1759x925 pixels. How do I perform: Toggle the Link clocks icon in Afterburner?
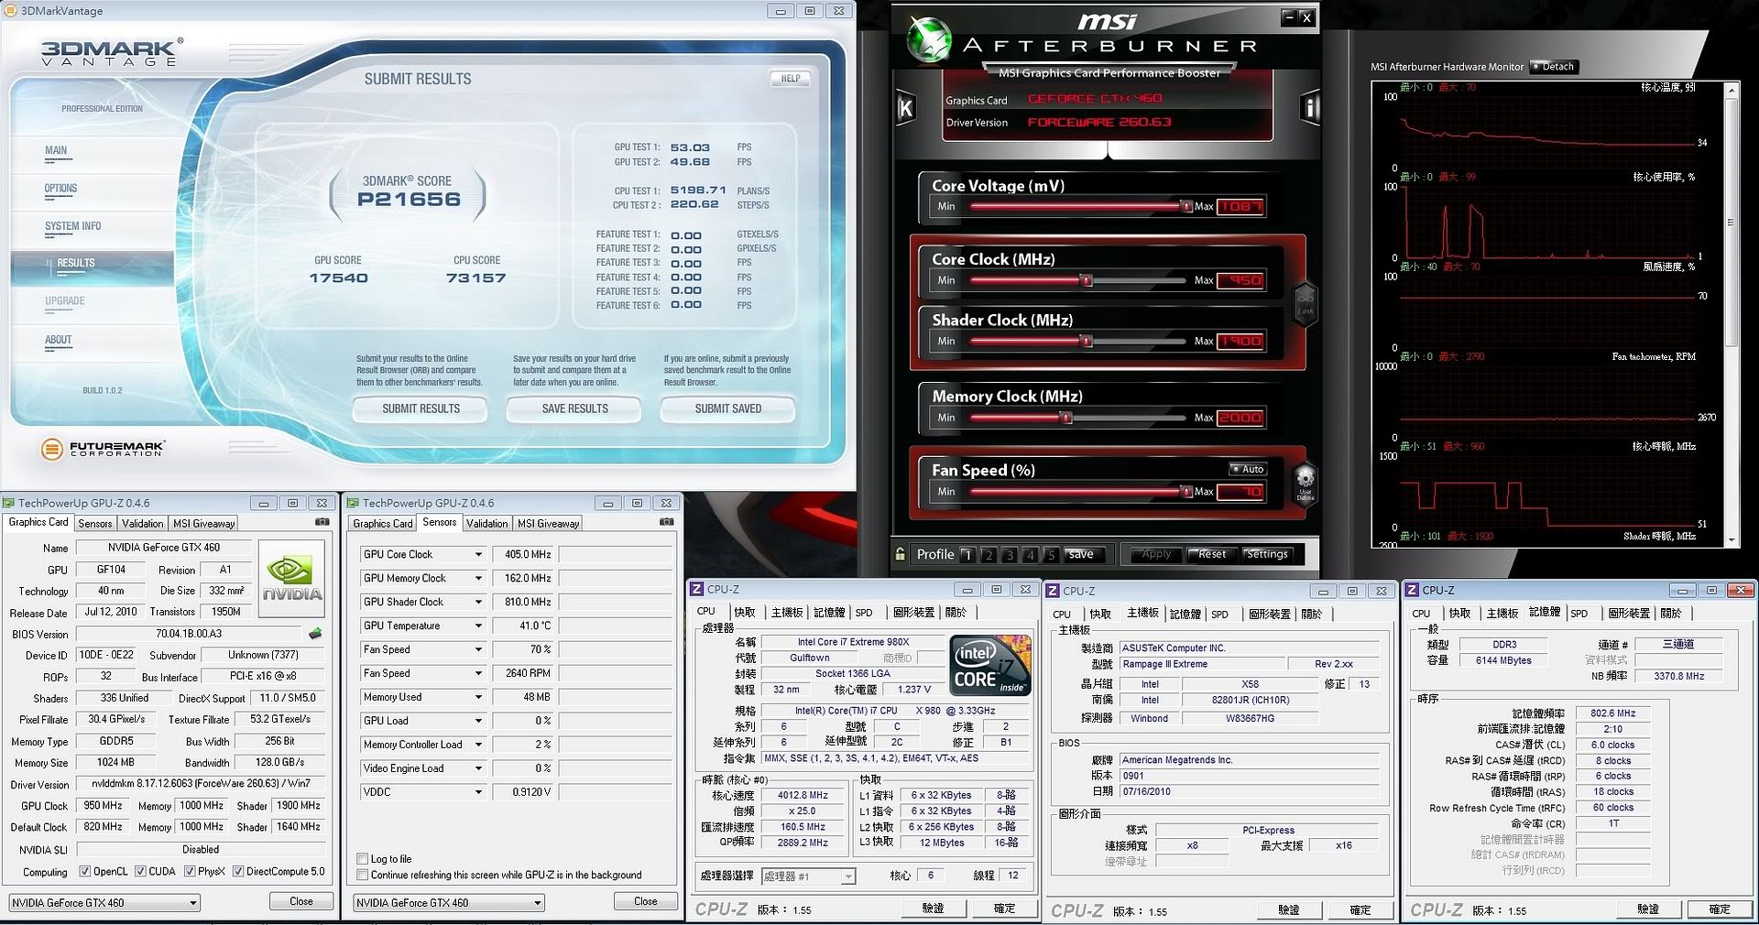(x=1305, y=304)
